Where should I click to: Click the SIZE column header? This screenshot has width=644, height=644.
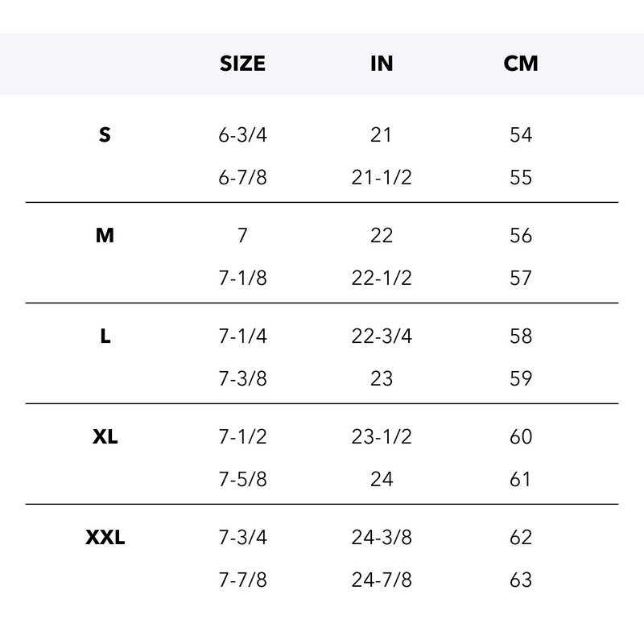point(242,64)
